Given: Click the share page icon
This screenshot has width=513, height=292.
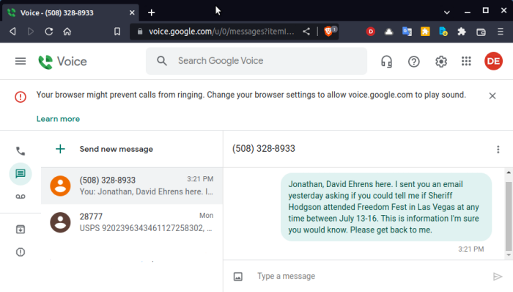Looking at the screenshot, I should [306, 32].
